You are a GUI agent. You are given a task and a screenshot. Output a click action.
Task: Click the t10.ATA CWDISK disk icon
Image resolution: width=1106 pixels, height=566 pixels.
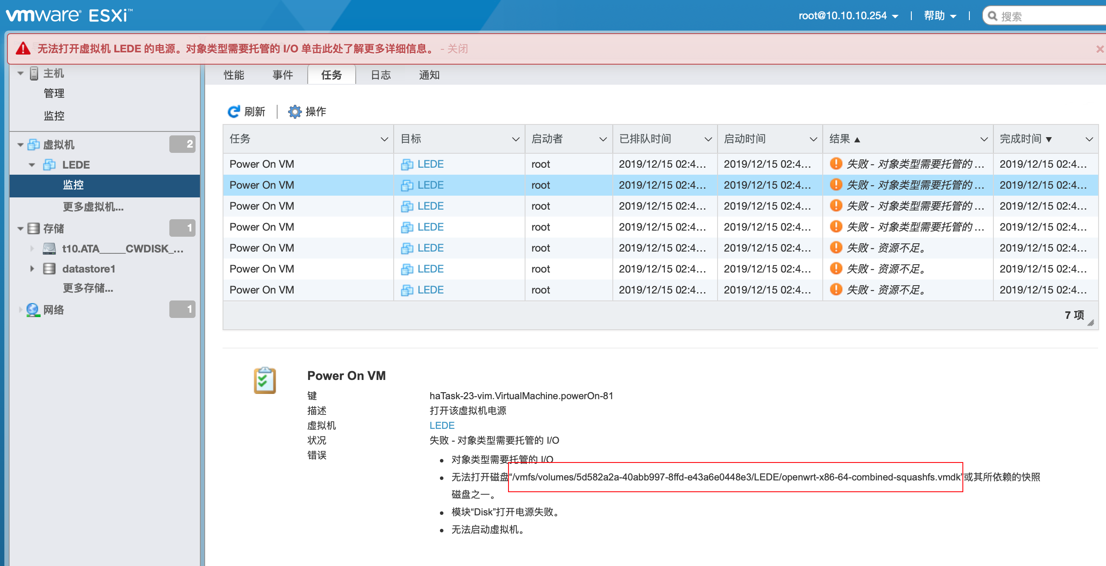tap(49, 248)
